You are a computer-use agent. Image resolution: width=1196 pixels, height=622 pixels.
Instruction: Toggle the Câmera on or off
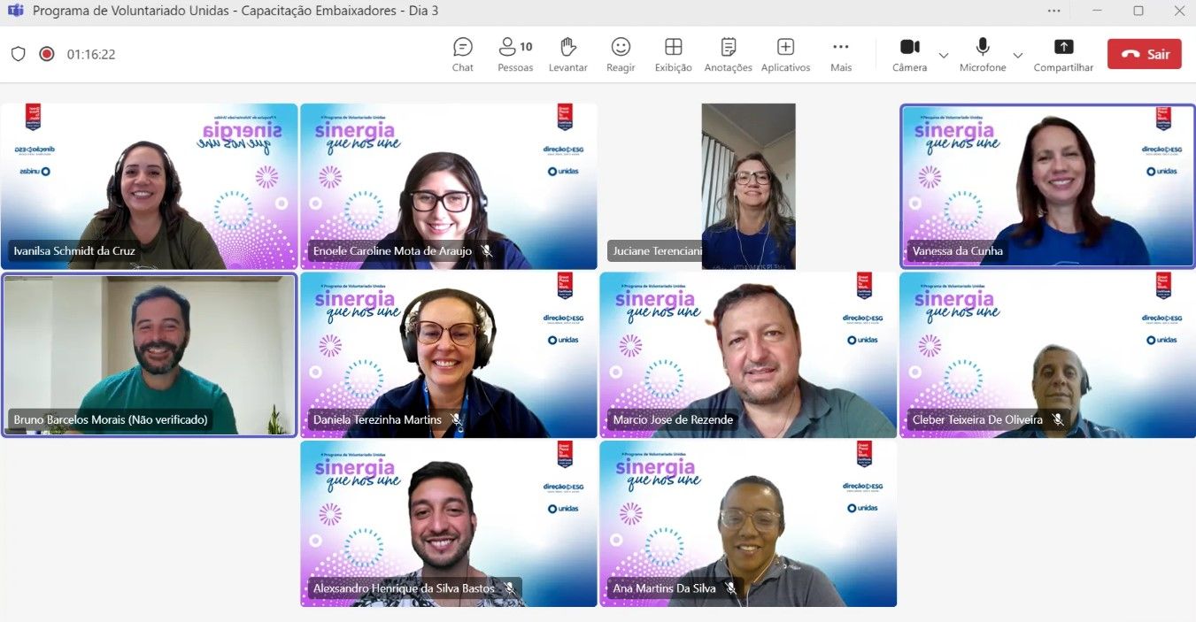(x=909, y=54)
